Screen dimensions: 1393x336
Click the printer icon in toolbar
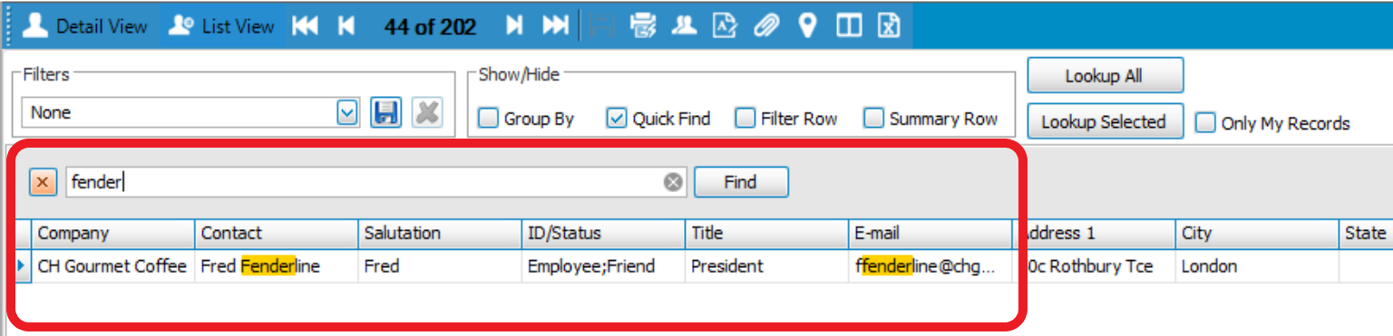point(643,26)
